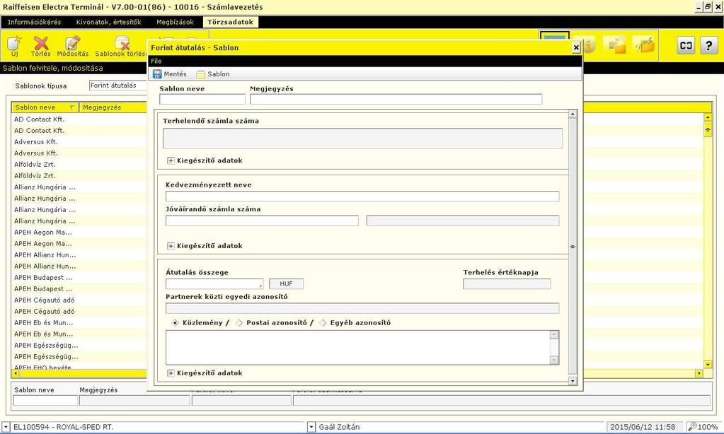Click the red X Törlés icon
This screenshot has width=724, height=434.
pyautogui.click(x=41, y=43)
